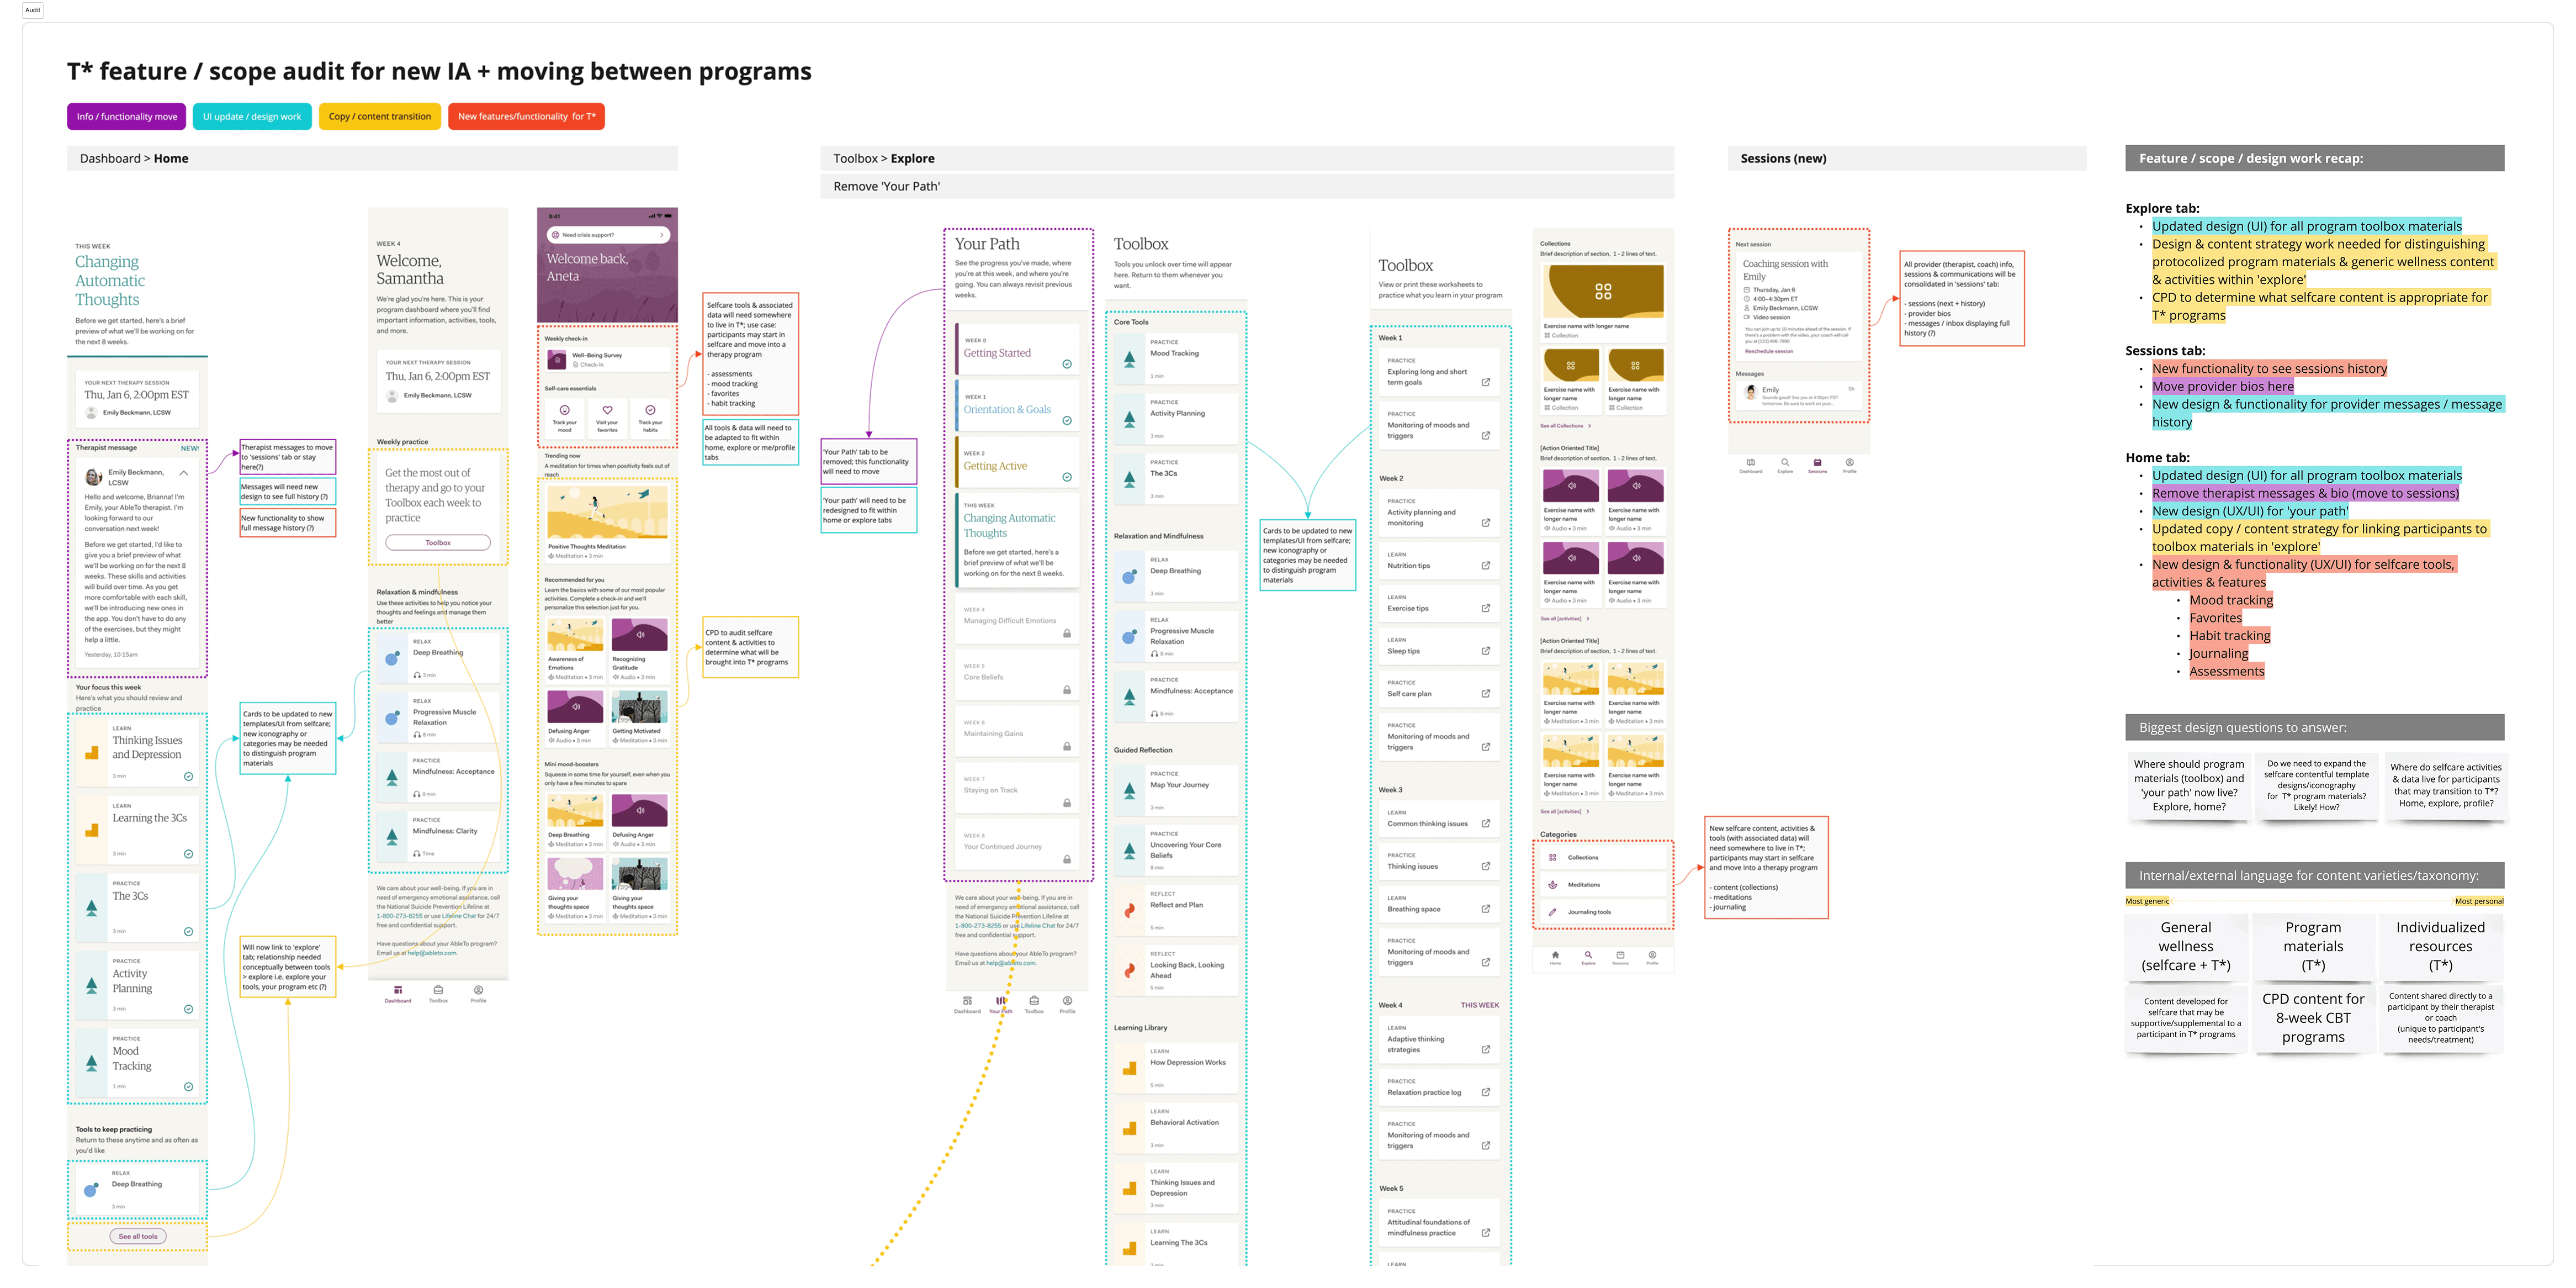2576x1288 pixels.
Task: Click the Journaling tools pencil icon
Action: click(x=1552, y=912)
